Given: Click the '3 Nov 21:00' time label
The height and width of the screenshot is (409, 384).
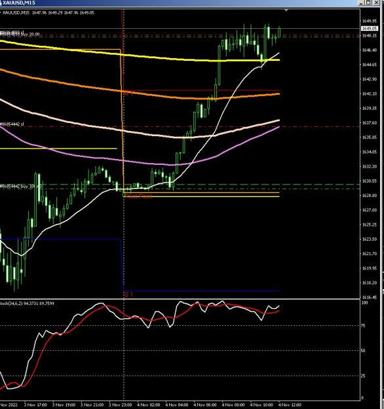Looking at the screenshot, I should pyautogui.click(x=92, y=405).
